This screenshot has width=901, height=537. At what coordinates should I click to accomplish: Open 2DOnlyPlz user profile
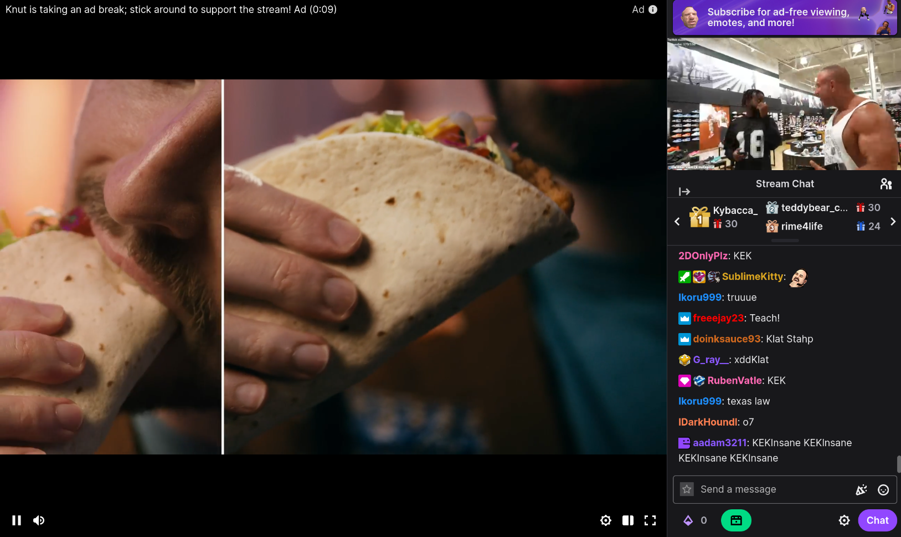703,256
